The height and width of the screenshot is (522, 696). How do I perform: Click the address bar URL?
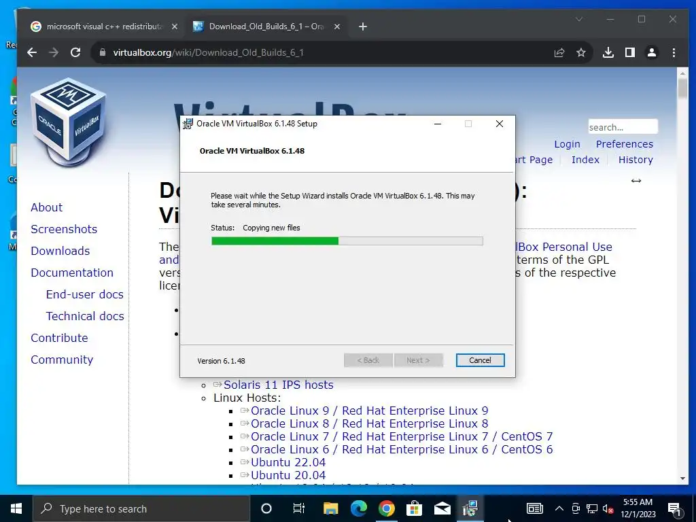pos(208,52)
